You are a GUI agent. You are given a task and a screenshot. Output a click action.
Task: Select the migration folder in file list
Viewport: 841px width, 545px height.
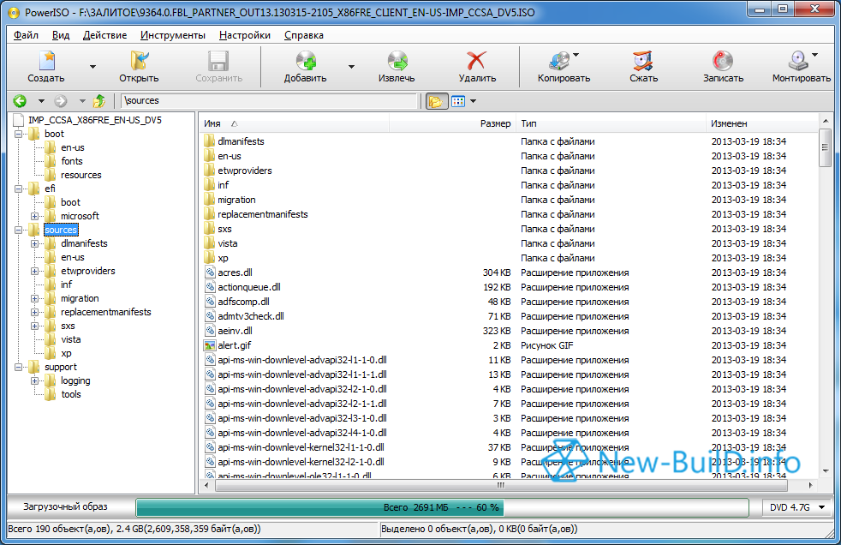pyautogui.click(x=236, y=200)
